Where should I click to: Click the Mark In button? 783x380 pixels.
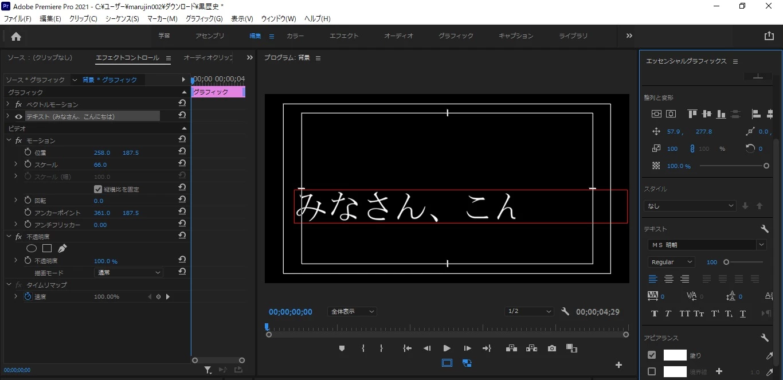tap(363, 348)
